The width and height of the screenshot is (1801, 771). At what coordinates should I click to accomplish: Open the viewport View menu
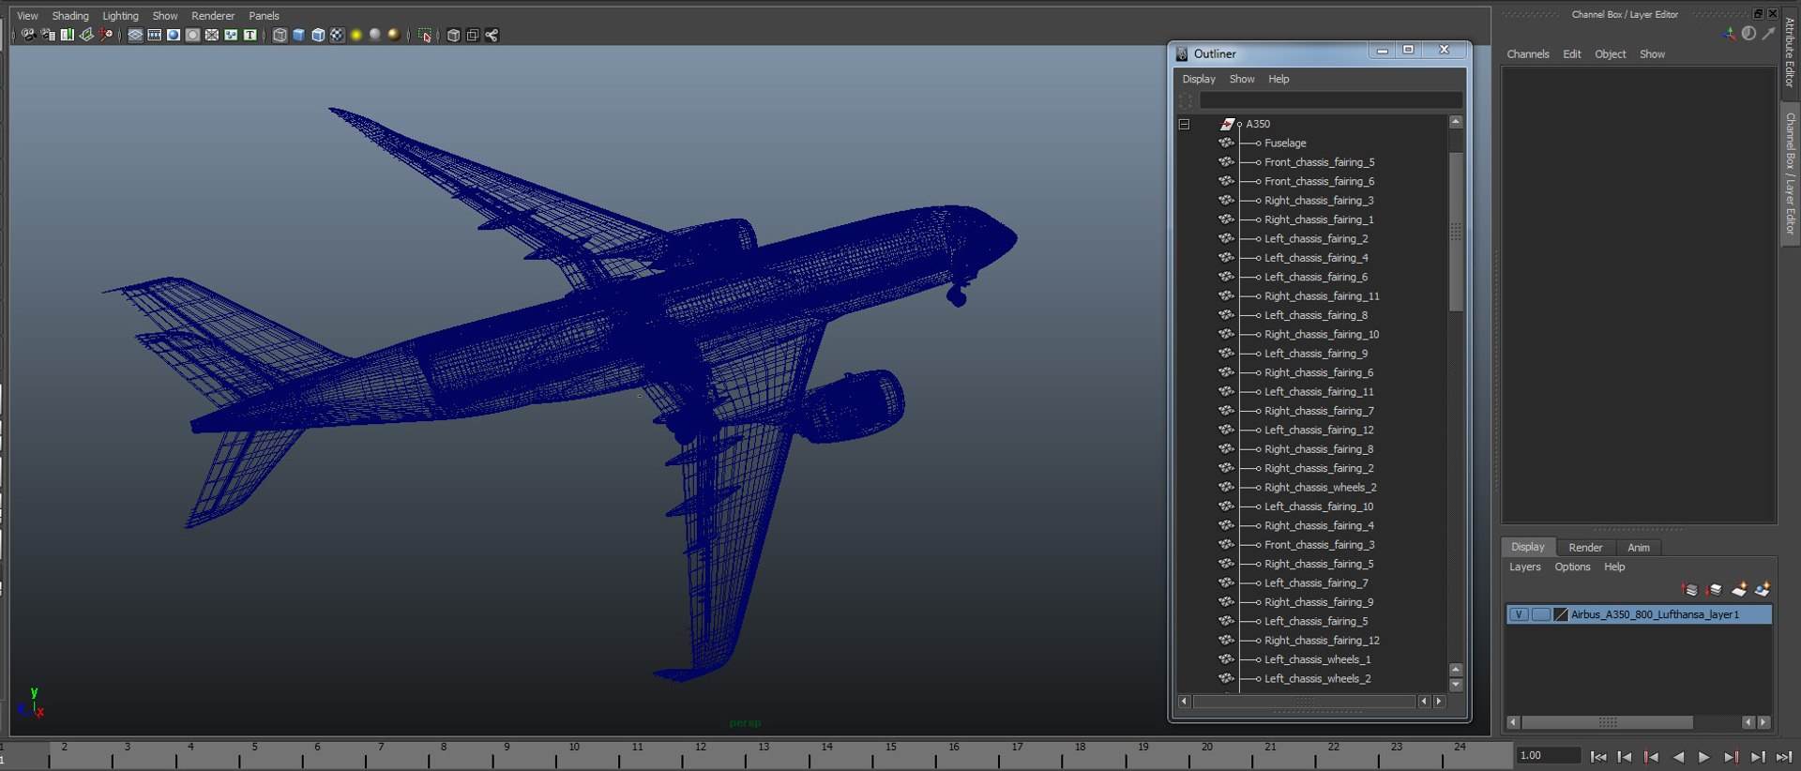pyautogui.click(x=27, y=16)
